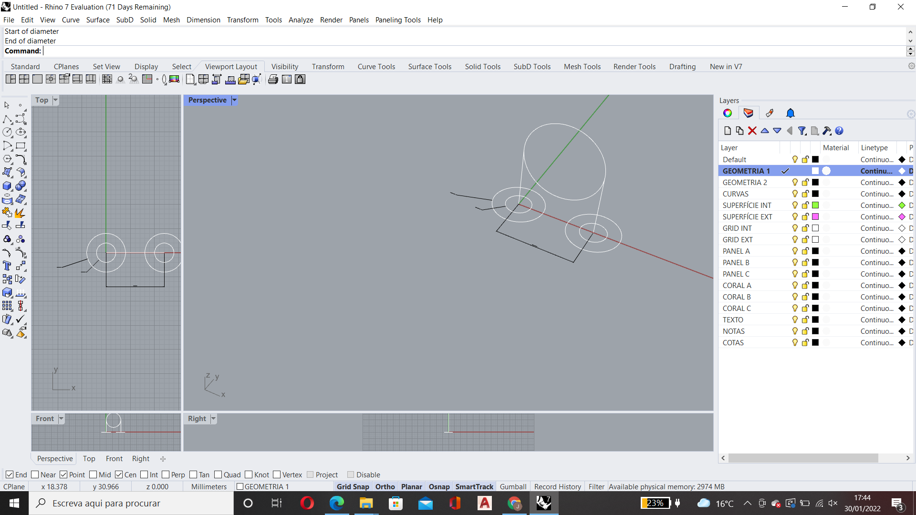Screen dimensions: 916x515
Task: Open the Perspective viewport title dropdown
Action: point(234,100)
